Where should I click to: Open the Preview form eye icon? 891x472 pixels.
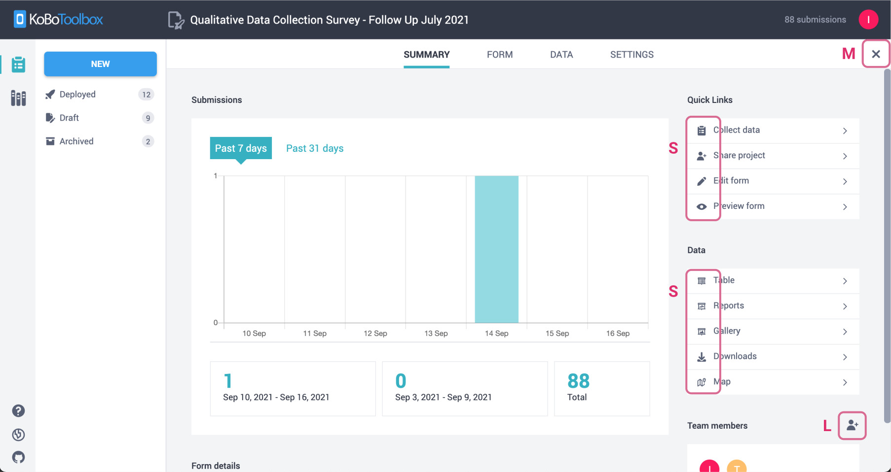pos(702,206)
